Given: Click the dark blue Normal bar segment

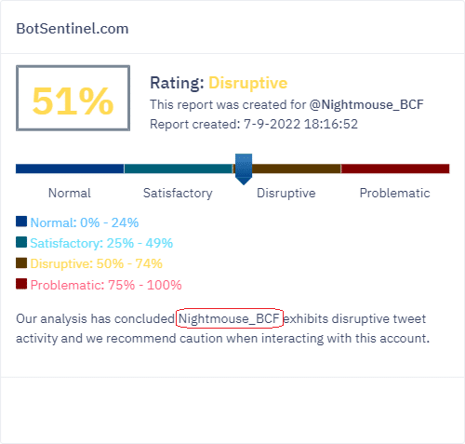Looking at the screenshot, I should coord(70,168).
